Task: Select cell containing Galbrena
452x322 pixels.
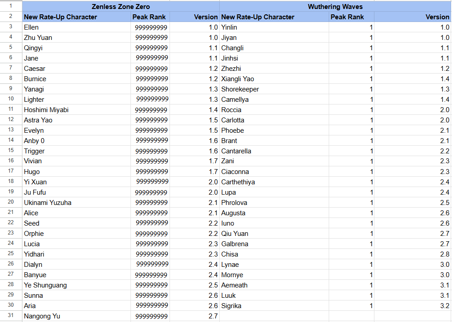Action: pos(274,244)
